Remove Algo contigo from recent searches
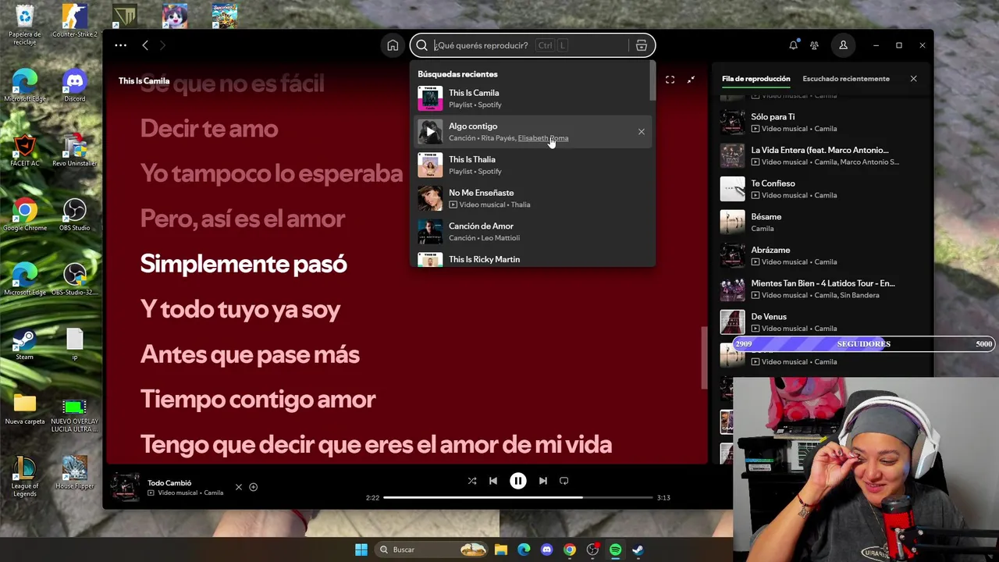 642,132
